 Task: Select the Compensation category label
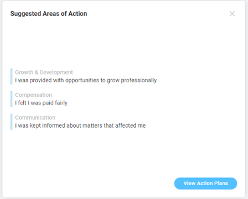click(33, 95)
